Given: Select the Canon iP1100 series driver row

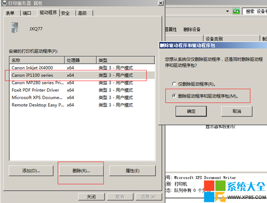Looking at the screenshot, I should 82,75.
